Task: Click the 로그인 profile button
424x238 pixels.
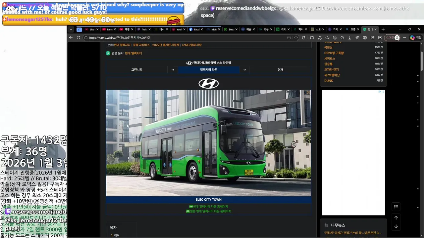Action: tap(393, 38)
